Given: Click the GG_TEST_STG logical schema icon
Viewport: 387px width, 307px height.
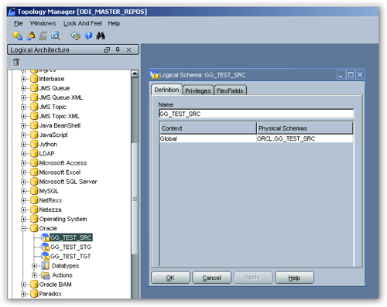Looking at the screenshot, I should coord(45,247).
